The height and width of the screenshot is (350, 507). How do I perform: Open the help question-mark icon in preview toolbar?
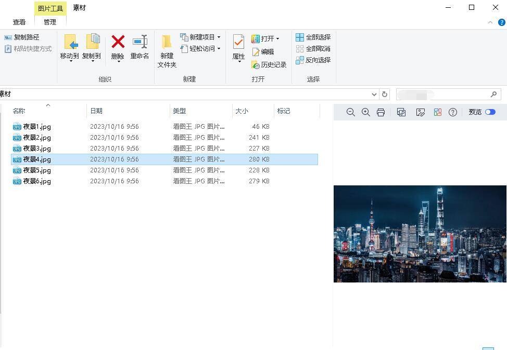click(x=453, y=112)
